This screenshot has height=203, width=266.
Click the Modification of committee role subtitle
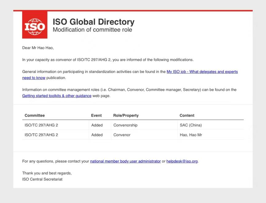(x=92, y=30)
